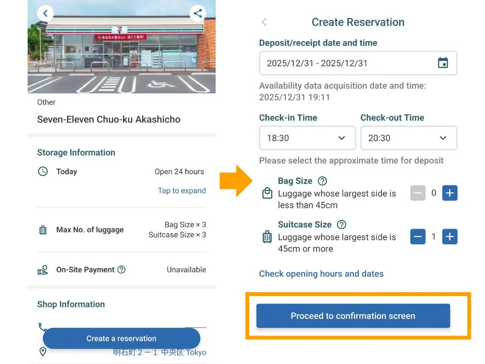Decrease Suitcase Size count with minus

[x=418, y=237]
